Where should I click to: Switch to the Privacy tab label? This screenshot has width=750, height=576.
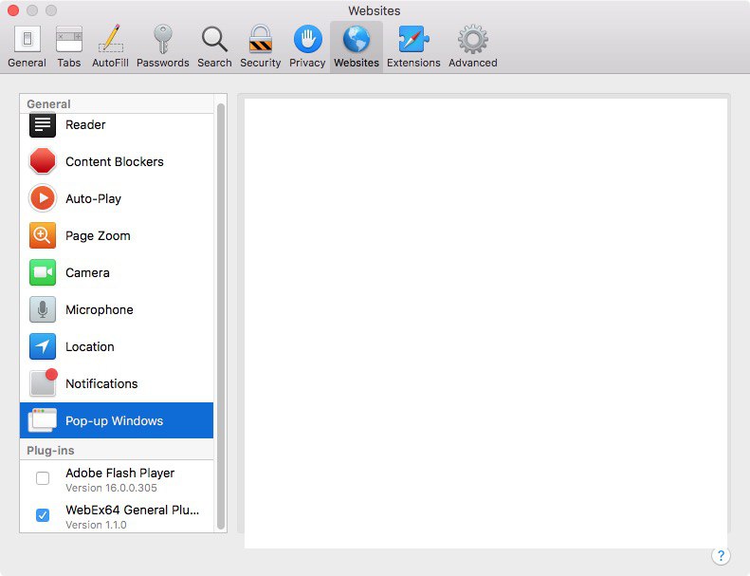click(307, 63)
